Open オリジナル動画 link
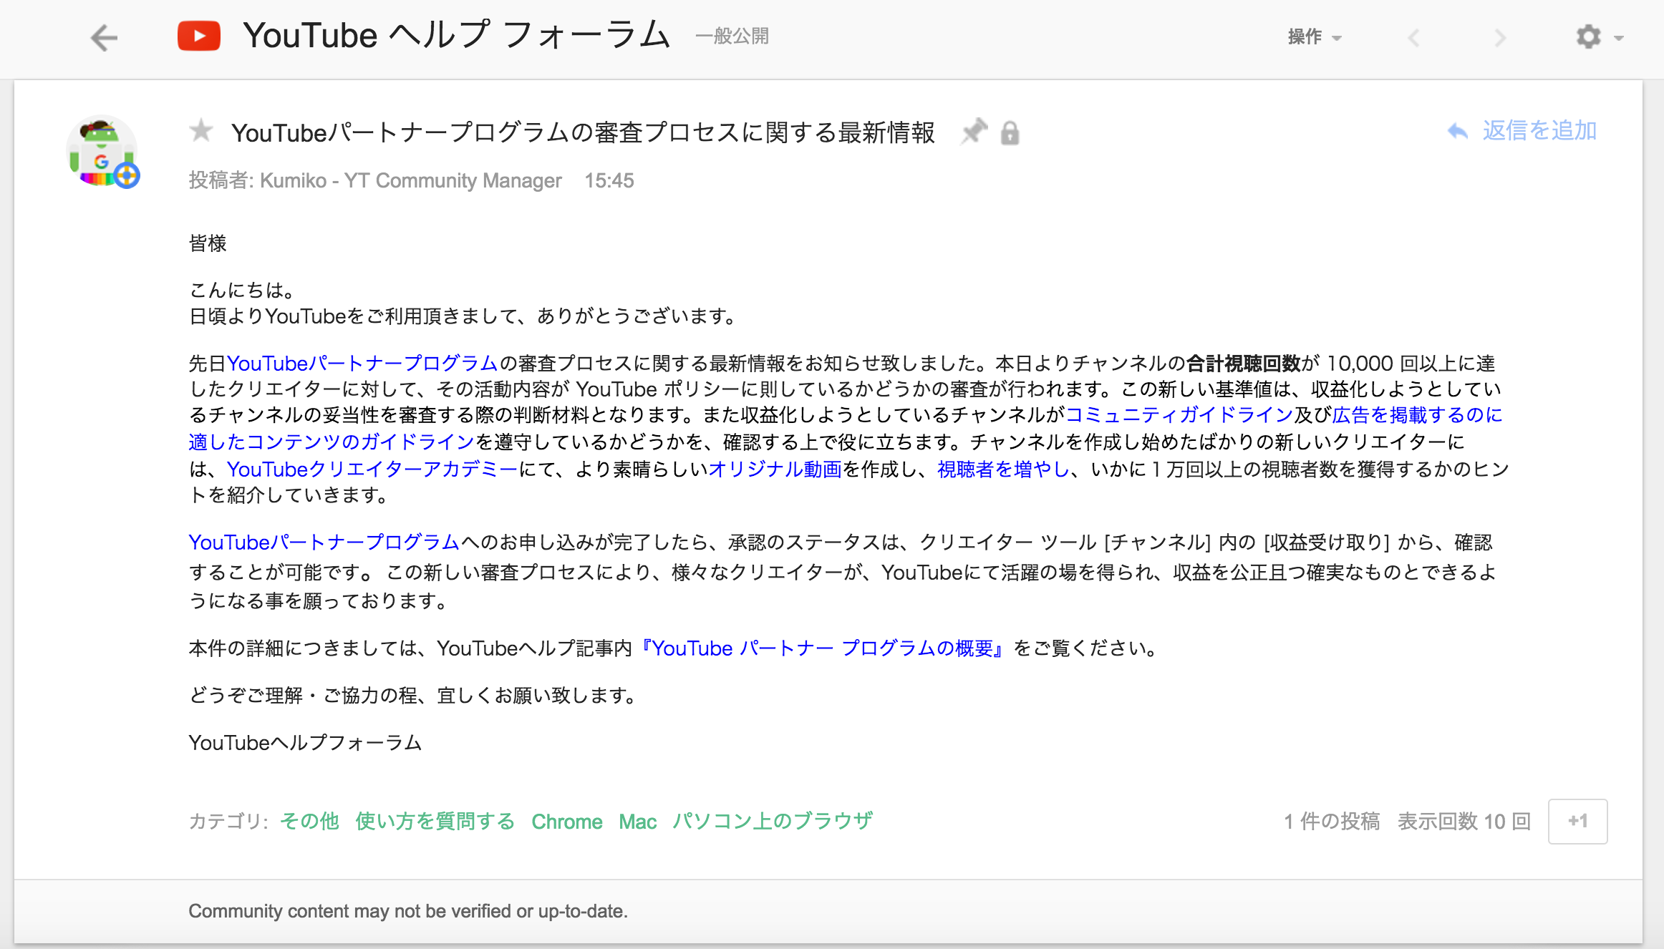 coord(775,469)
